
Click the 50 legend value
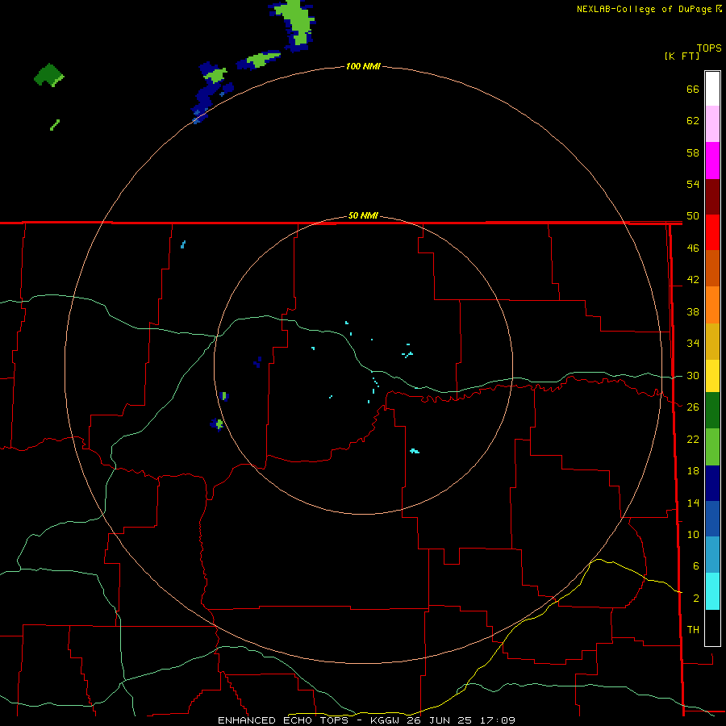point(693,215)
